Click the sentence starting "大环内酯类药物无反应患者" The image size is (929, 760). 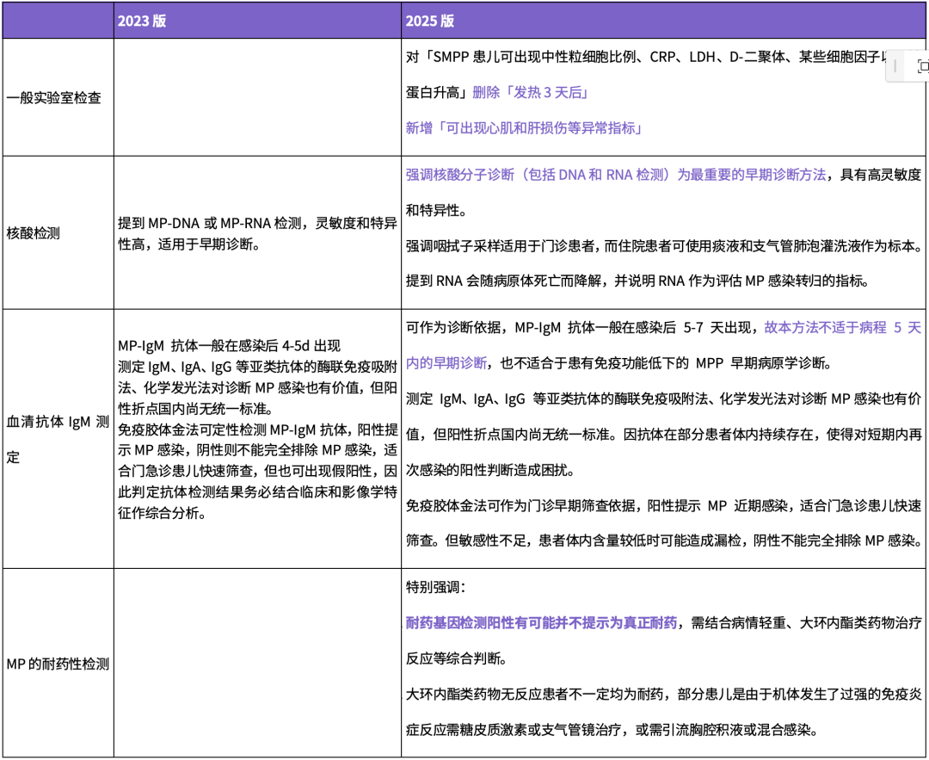[662, 694]
